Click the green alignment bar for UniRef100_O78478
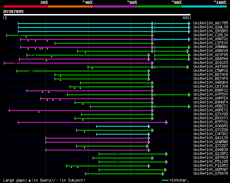230x183 pixels. [x=125, y=174]
